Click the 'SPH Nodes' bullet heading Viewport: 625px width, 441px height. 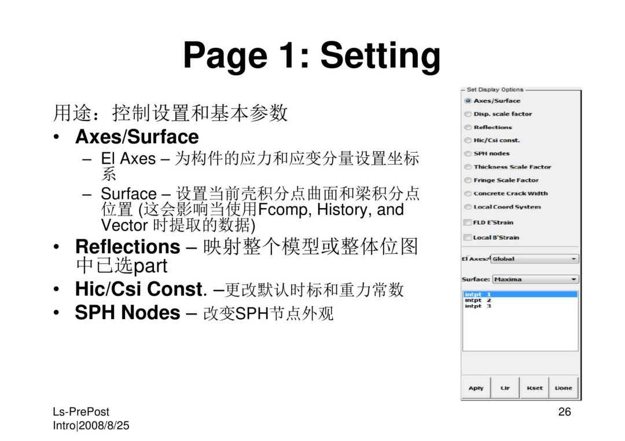(x=127, y=313)
